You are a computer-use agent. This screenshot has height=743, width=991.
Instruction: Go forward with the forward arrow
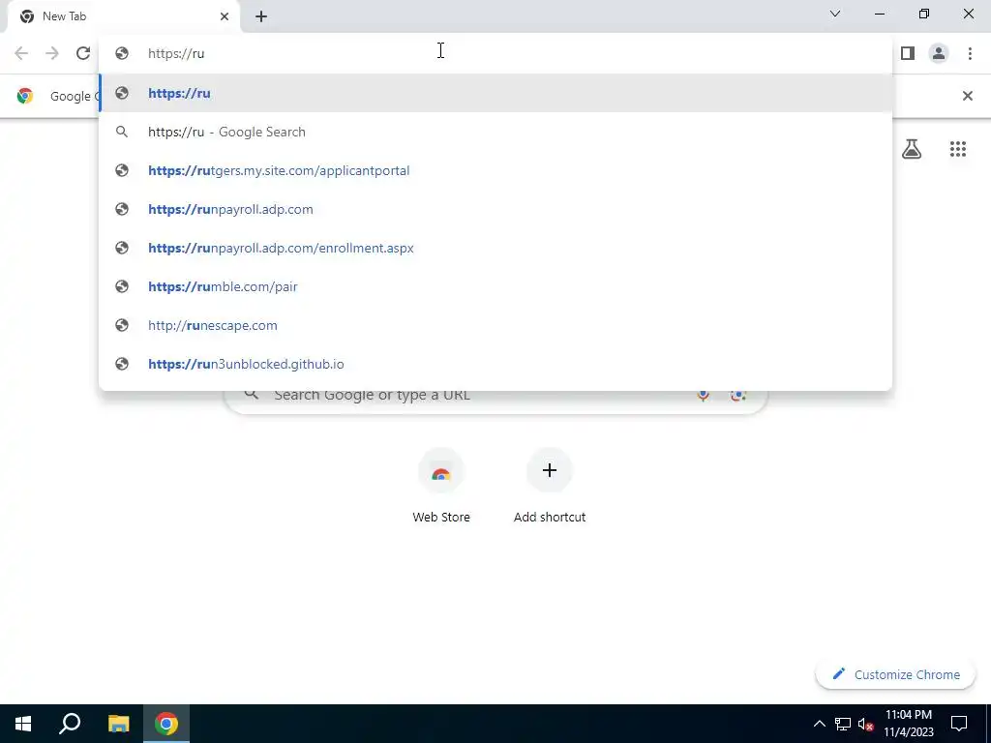[x=52, y=53]
